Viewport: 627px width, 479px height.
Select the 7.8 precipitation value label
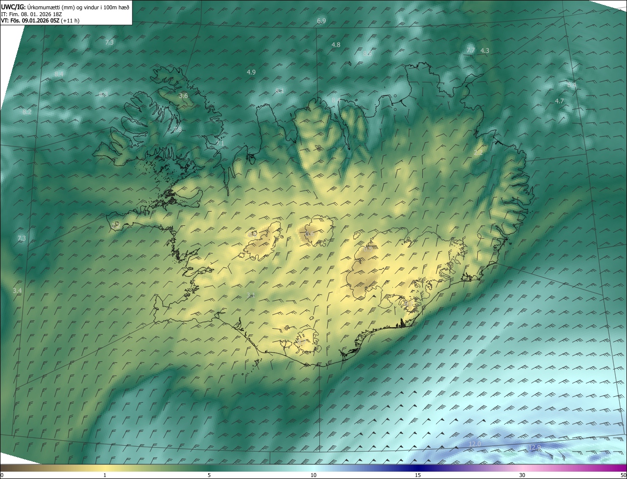point(177,129)
